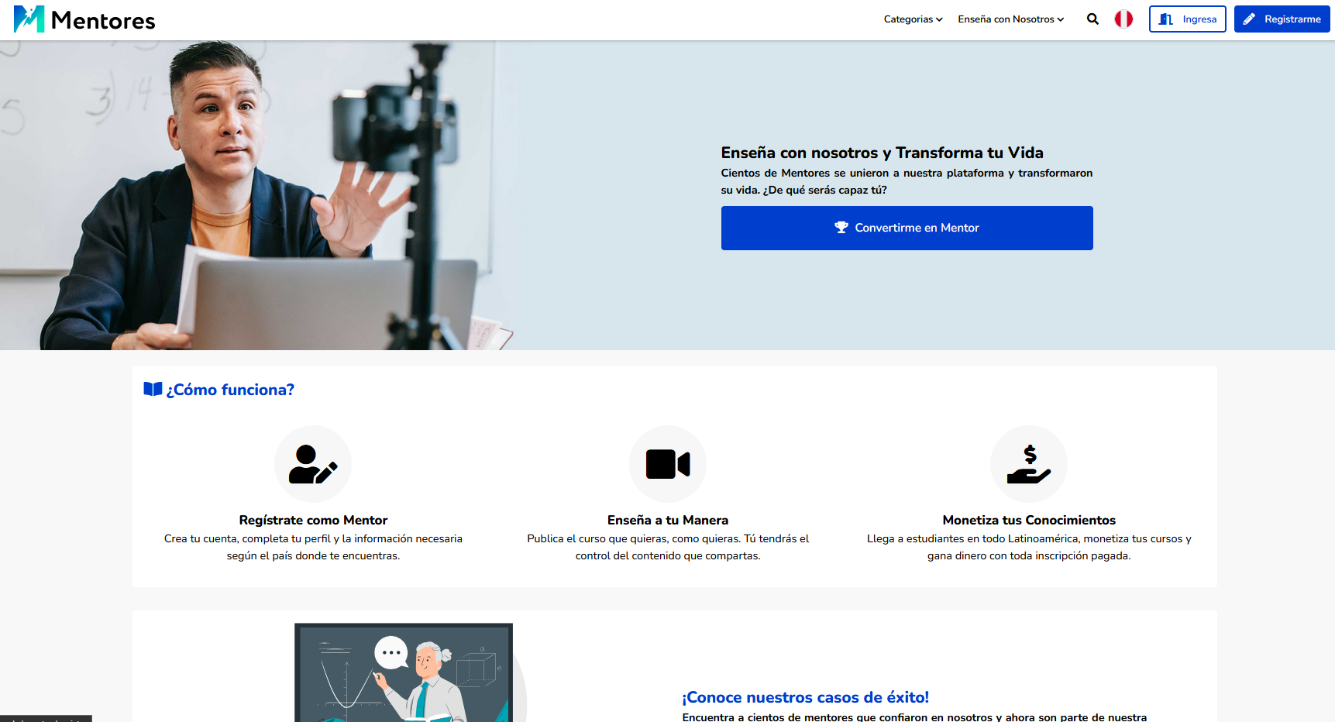The image size is (1335, 722).
Task: Click the Monetiza tus Conocimientos title
Action: coord(1029,520)
